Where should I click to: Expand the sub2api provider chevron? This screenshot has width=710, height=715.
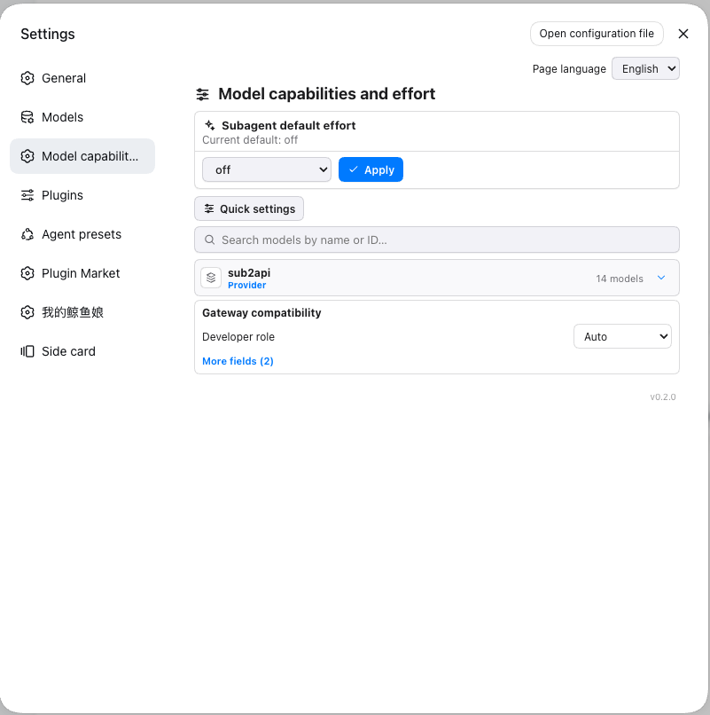pyautogui.click(x=661, y=278)
